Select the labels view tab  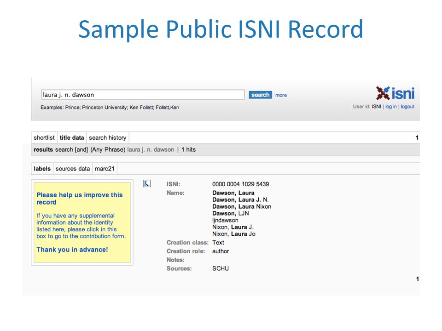[42, 169]
